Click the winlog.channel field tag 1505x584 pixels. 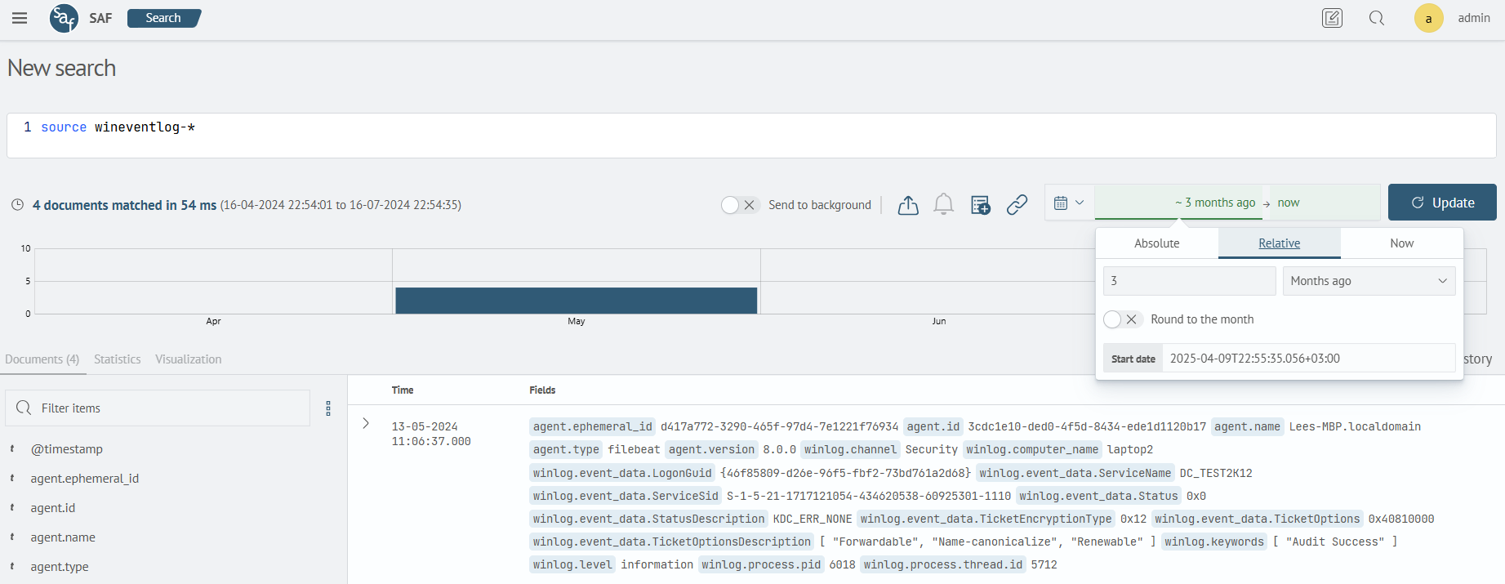(x=850, y=449)
